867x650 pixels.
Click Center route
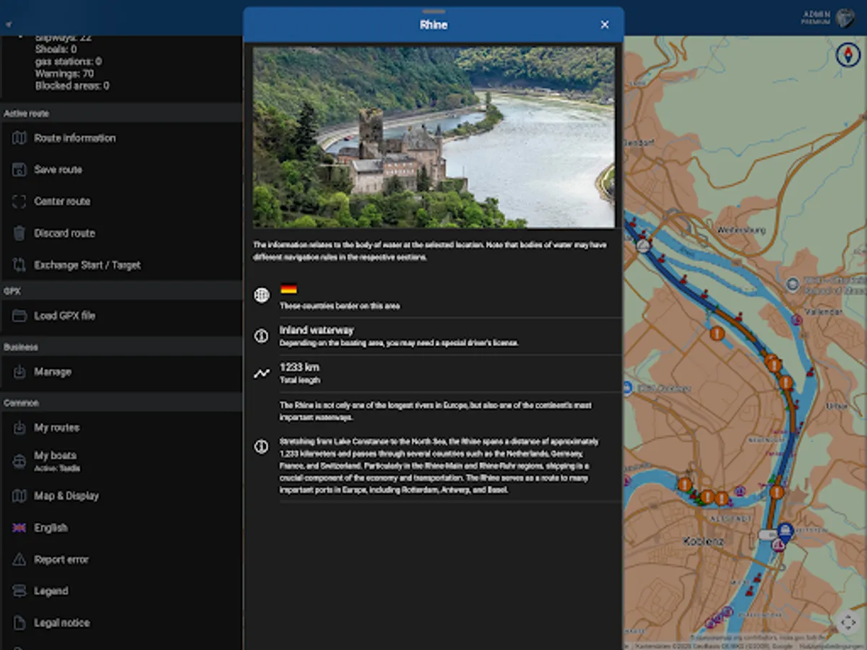[x=19, y=201]
